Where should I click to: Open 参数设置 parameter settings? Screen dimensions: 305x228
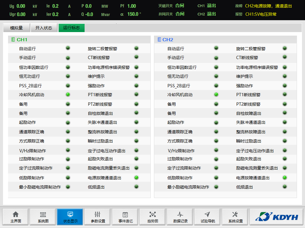tap(97, 217)
